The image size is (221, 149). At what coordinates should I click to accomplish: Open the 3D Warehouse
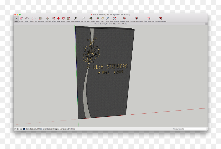point(124,19)
